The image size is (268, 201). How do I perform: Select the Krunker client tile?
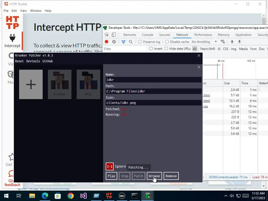coord(59,84)
